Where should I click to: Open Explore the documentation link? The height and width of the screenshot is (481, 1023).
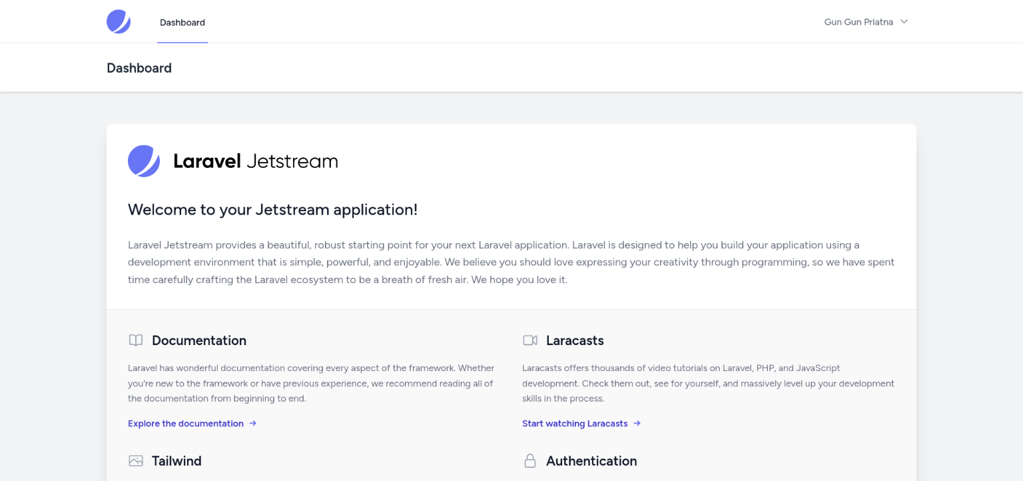[186, 423]
